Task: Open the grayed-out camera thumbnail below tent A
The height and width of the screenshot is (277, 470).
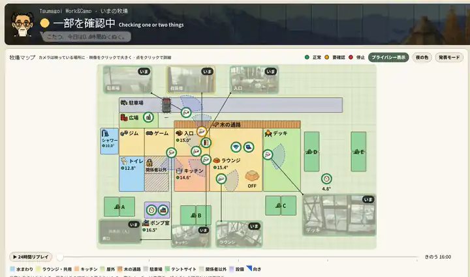Action: coord(120,231)
